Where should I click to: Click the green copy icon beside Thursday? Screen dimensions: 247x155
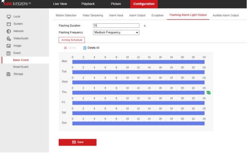[209, 92]
